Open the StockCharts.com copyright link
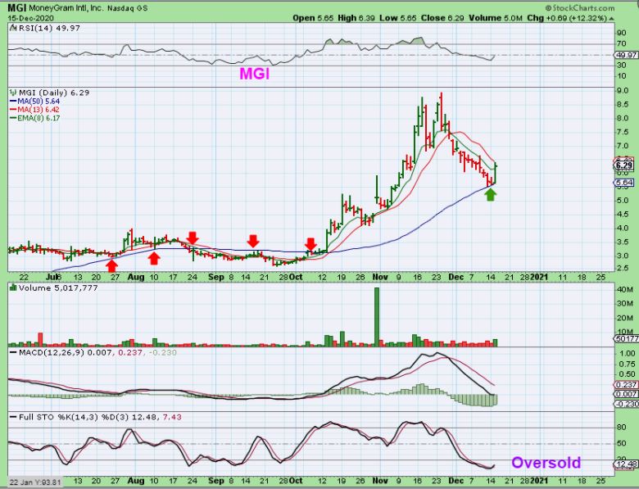Screen dimensions: 639x489 pos(580,7)
